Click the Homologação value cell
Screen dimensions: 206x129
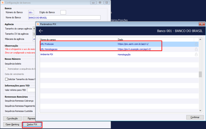coord(124,55)
